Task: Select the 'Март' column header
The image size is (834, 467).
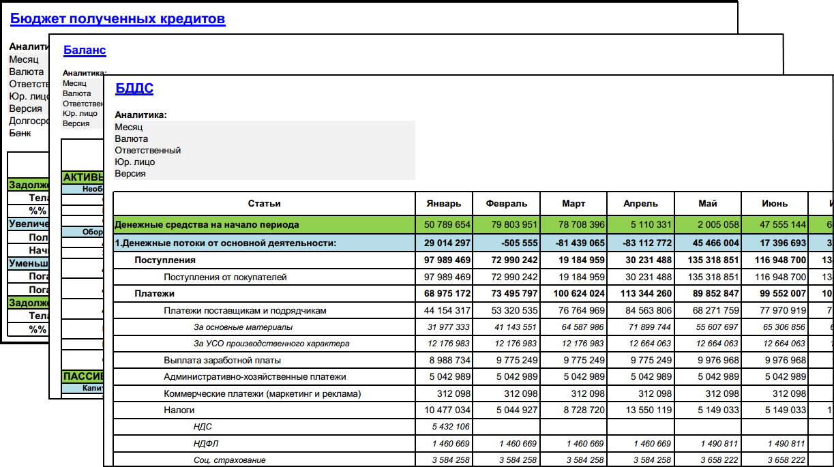Action: pyautogui.click(x=574, y=203)
